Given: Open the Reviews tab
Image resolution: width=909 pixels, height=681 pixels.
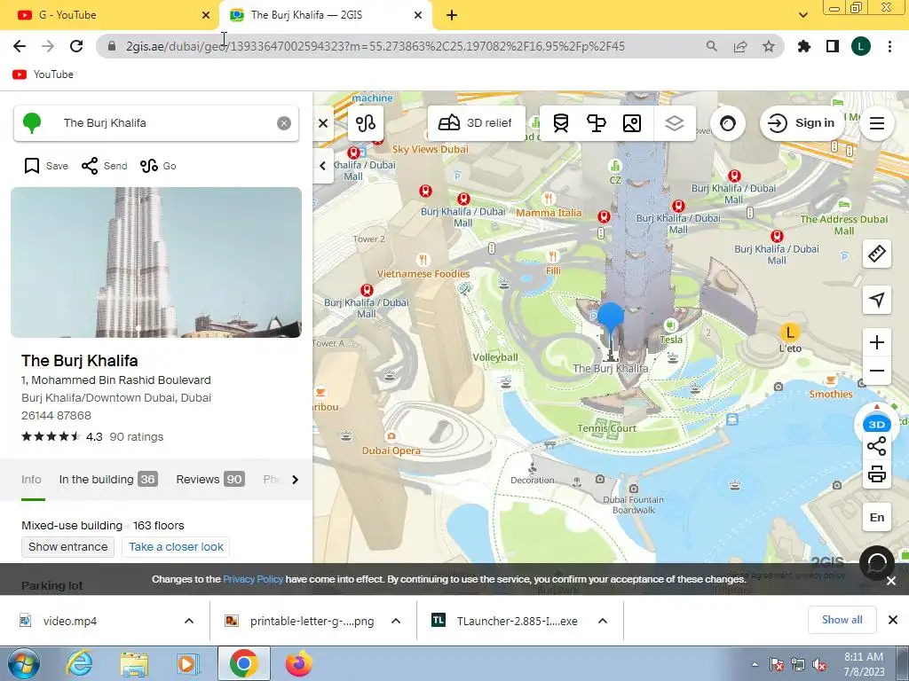Looking at the screenshot, I should [x=209, y=480].
